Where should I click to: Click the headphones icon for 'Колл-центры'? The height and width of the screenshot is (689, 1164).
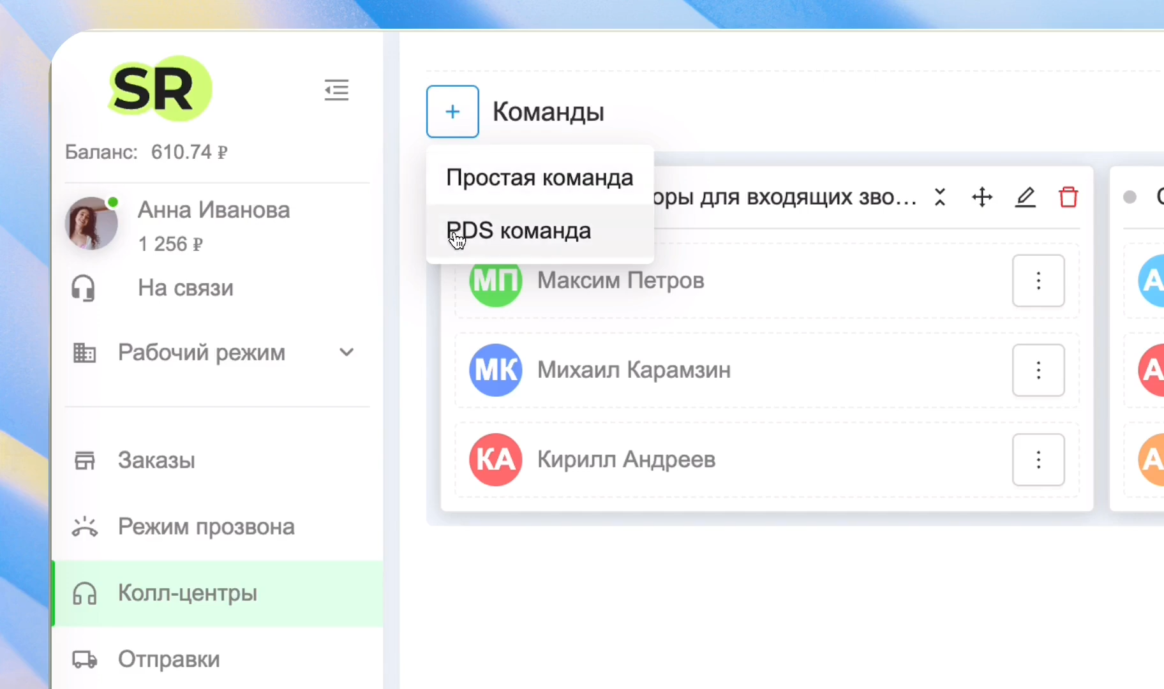click(x=84, y=593)
